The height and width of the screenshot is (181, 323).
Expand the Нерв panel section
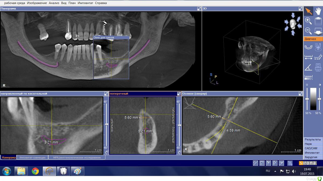point(313,144)
